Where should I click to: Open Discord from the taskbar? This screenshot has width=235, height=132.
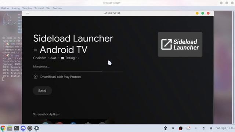[x=23, y=128]
